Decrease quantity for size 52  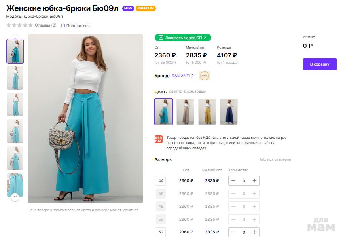pyautogui.click(x=233, y=232)
